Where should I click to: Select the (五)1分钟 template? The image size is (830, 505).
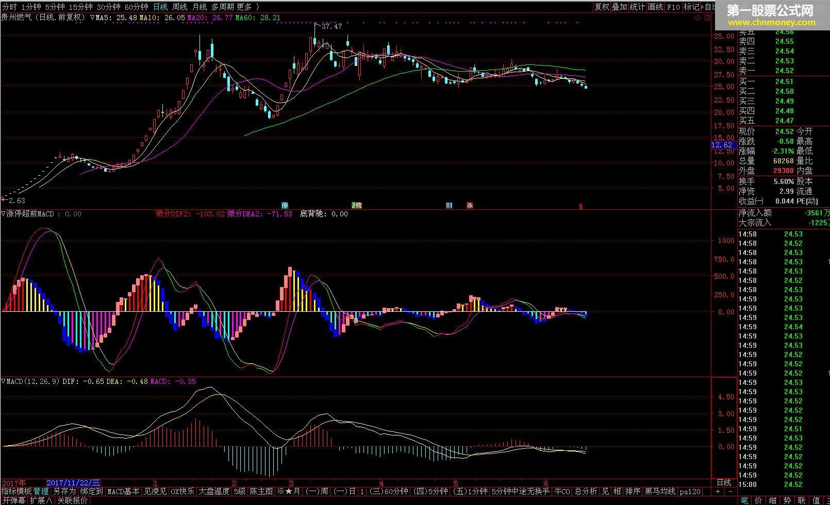pyautogui.click(x=470, y=492)
